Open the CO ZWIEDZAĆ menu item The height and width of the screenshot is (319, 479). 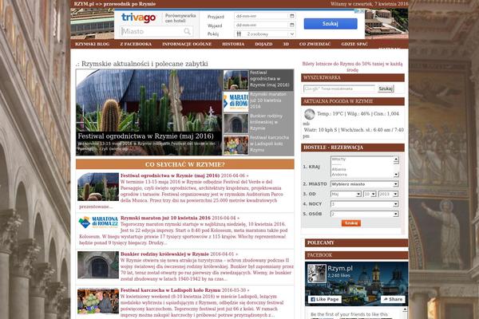coord(315,44)
